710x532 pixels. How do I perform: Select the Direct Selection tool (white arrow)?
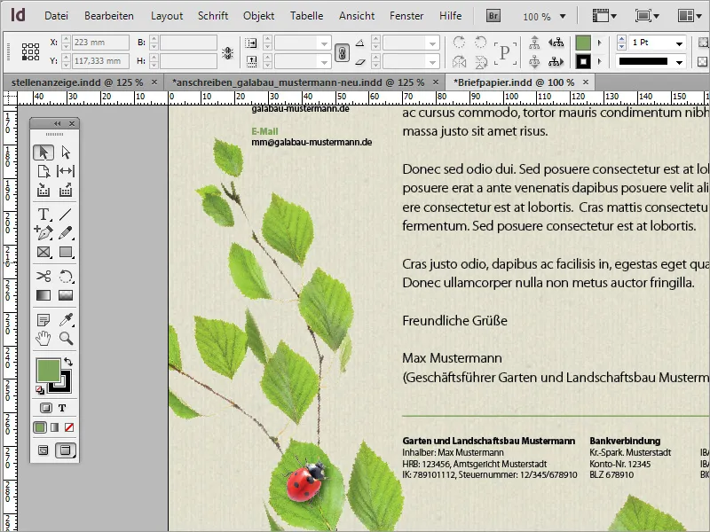click(66, 153)
